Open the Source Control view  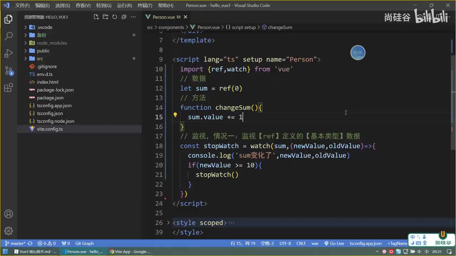click(9, 70)
